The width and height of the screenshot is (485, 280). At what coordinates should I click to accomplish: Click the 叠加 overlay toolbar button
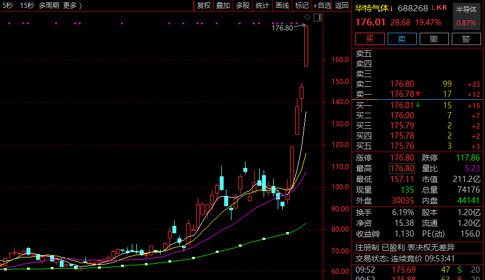click(223, 6)
